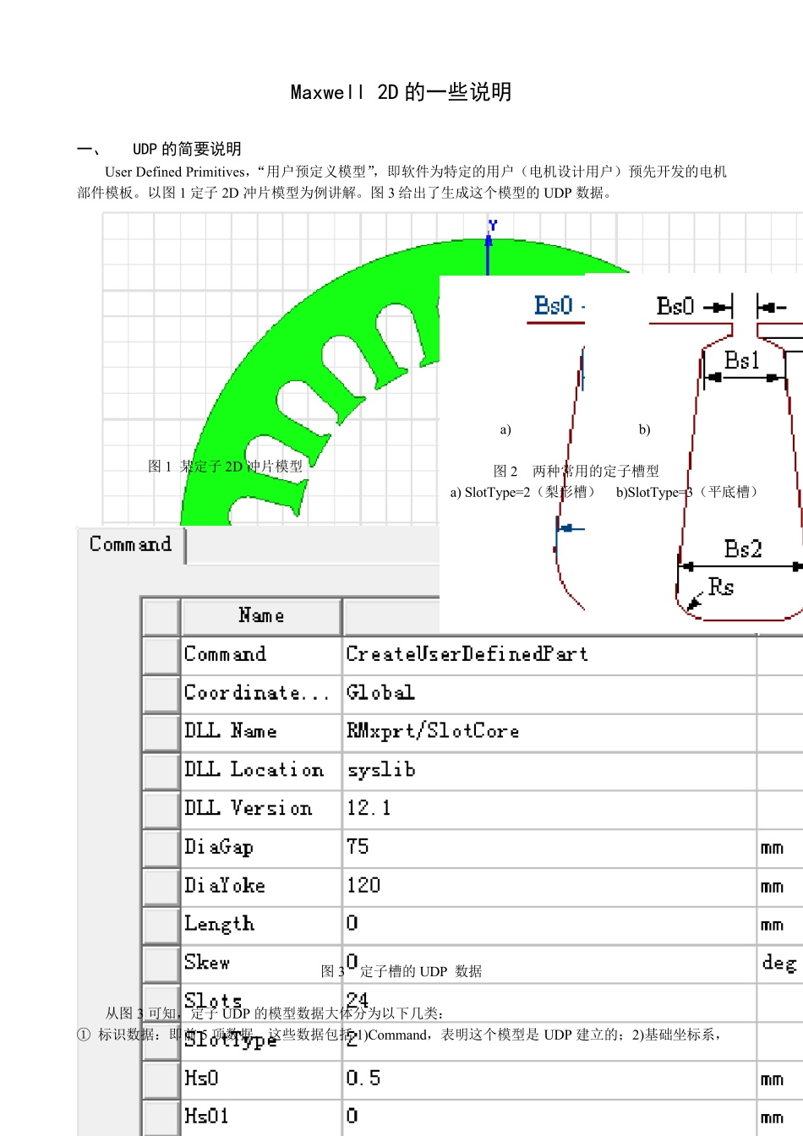This screenshot has width=803, height=1136.
Task: Click the CreateUserDefinedPart value cell
Action: coord(548,654)
